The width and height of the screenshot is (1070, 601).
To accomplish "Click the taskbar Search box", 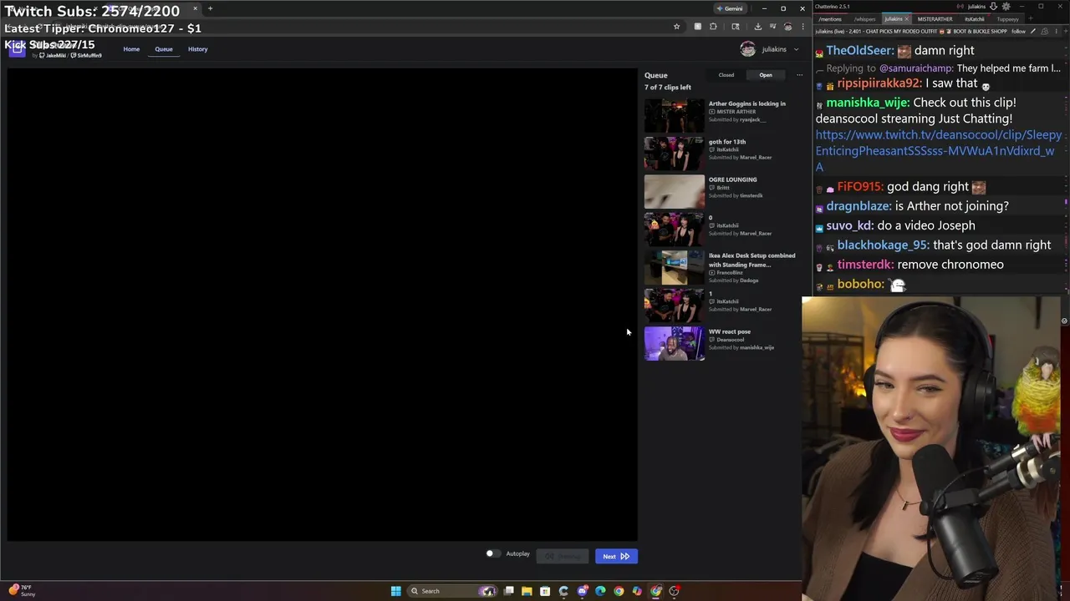I will pyautogui.click(x=451, y=591).
